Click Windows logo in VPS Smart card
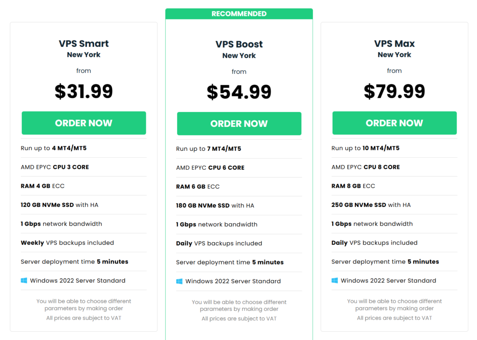Image resolution: width=477 pixels, height=340 pixels. (x=24, y=280)
